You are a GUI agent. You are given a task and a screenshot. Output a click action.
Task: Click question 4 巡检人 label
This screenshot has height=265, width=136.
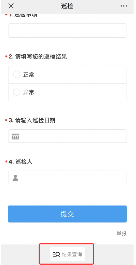pos(21,162)
